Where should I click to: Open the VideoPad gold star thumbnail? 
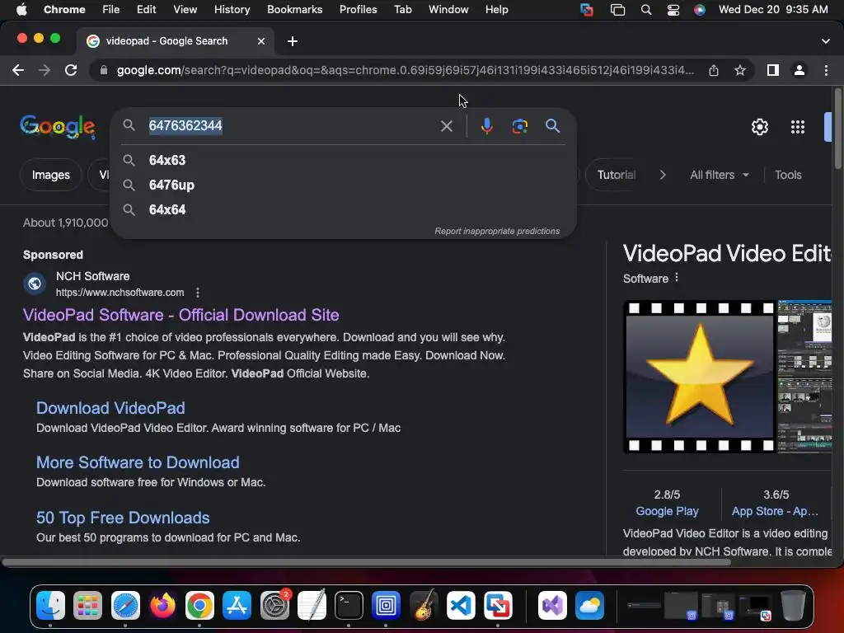699,377
